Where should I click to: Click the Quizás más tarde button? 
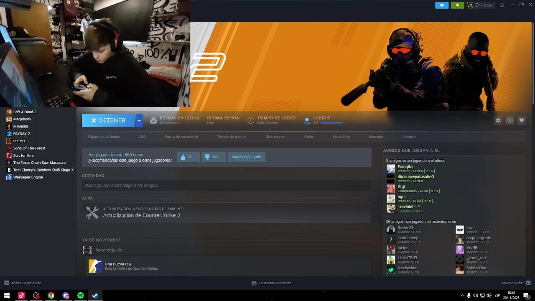[x=247, y=157]
